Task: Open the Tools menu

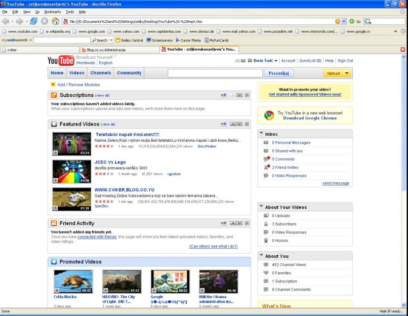Action: pyautogui.click(x=70, y=12)
